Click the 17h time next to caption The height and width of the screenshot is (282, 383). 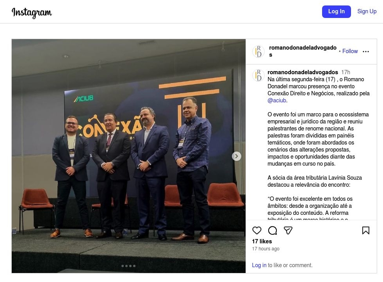pos(346,72)
